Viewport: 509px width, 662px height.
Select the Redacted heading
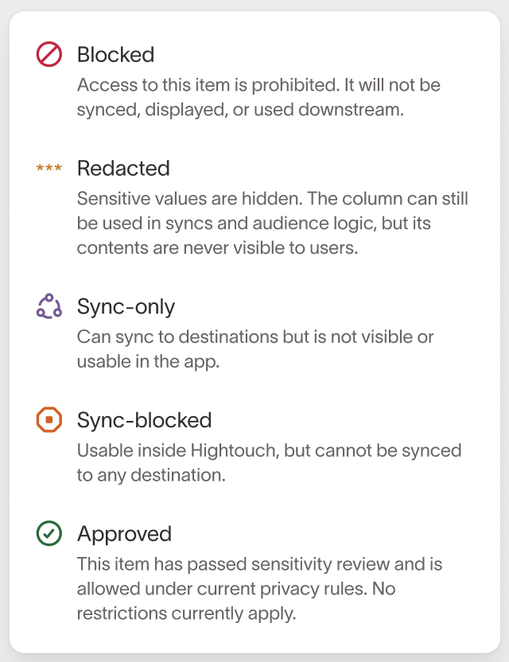click(x=123, y=168)
